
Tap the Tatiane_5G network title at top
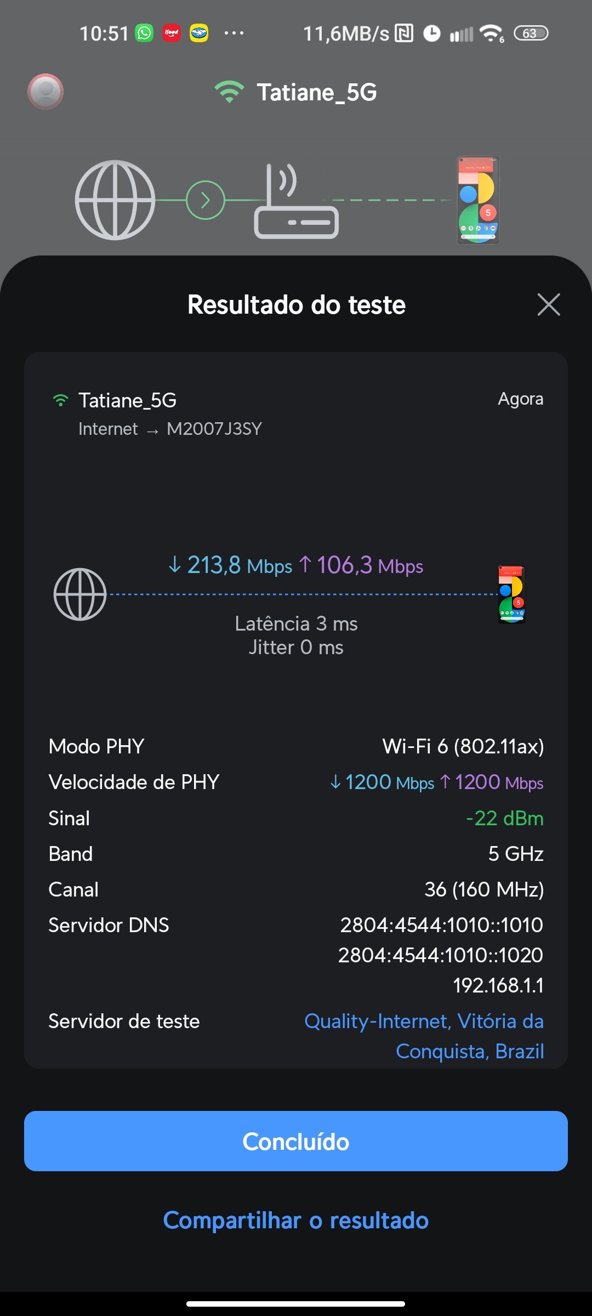tap(317, 92)
